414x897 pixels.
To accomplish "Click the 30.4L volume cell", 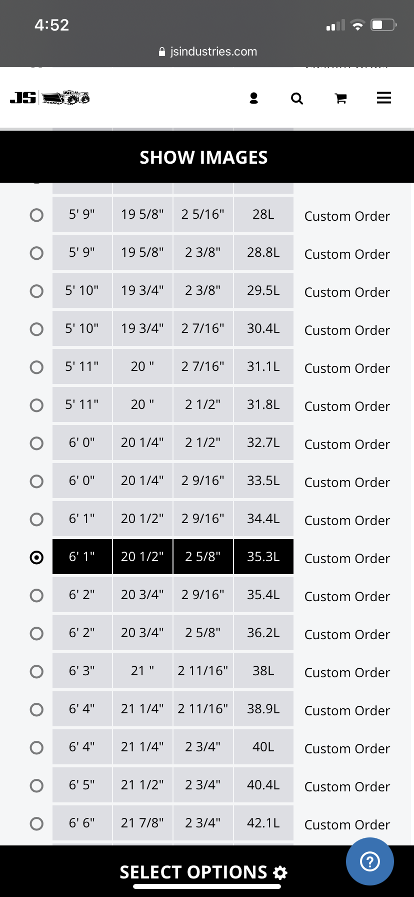I will pos(263,329).
